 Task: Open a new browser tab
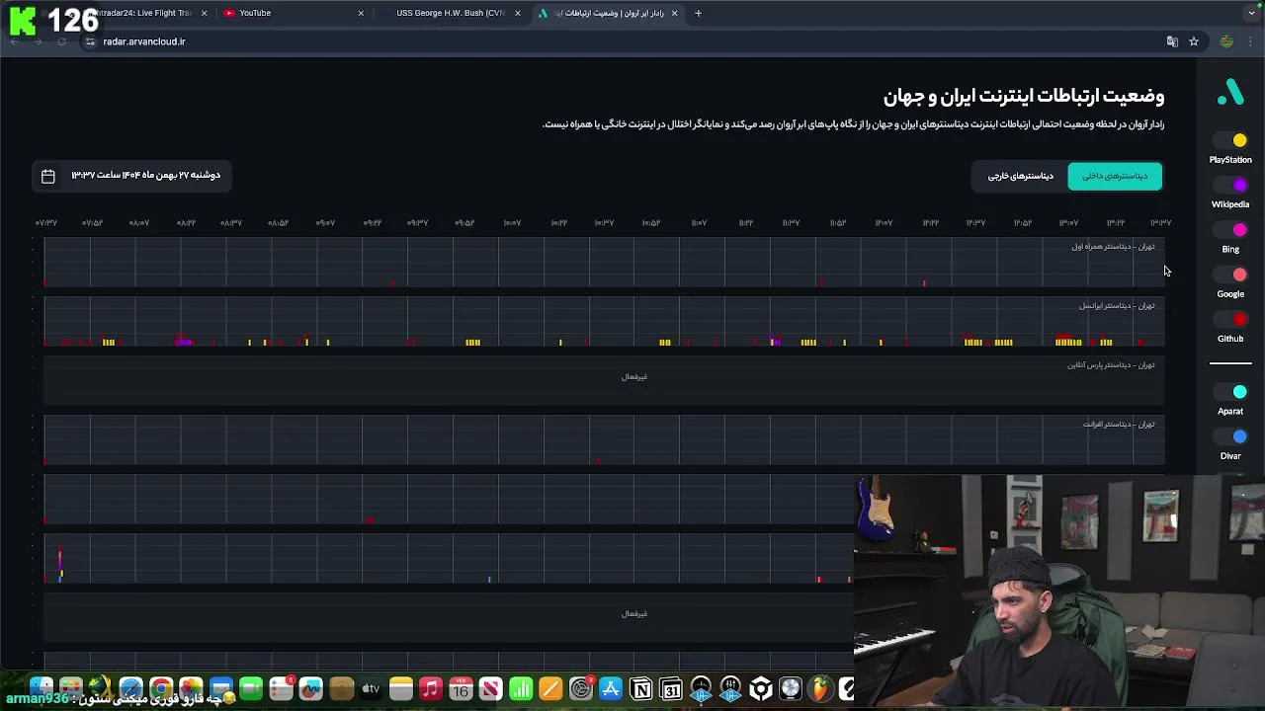click(698, 13)
